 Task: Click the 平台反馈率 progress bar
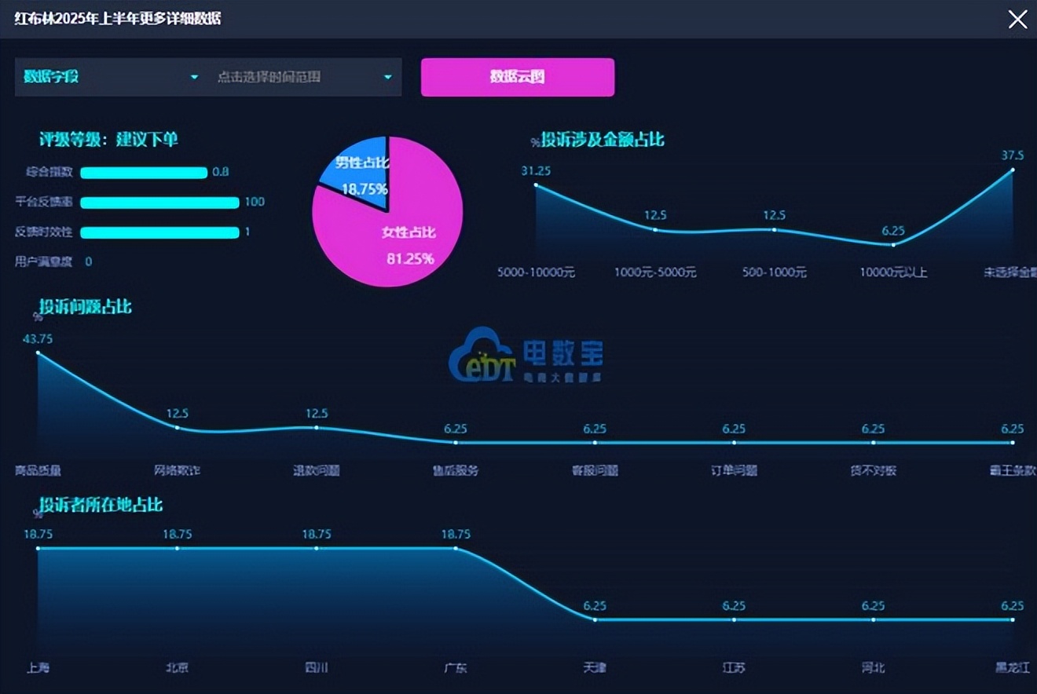tap(159, 203)
